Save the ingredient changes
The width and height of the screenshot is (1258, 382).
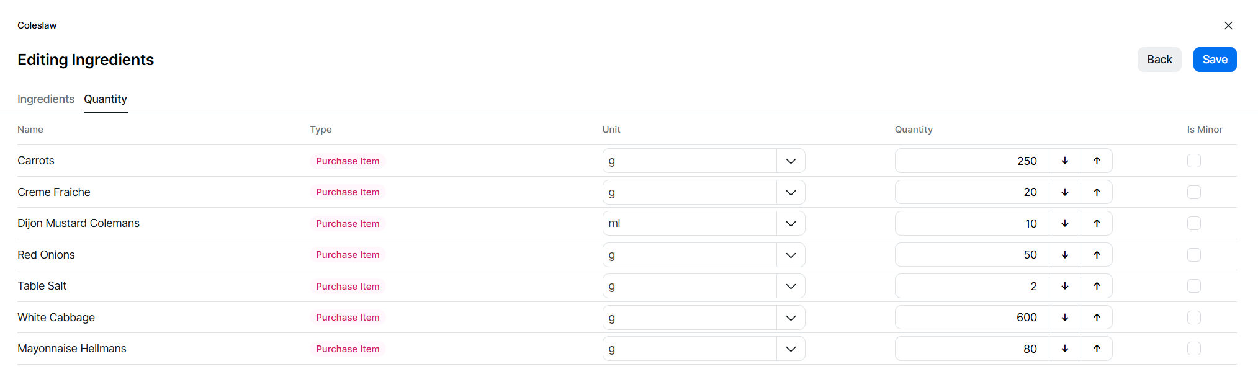(1215, 60)
